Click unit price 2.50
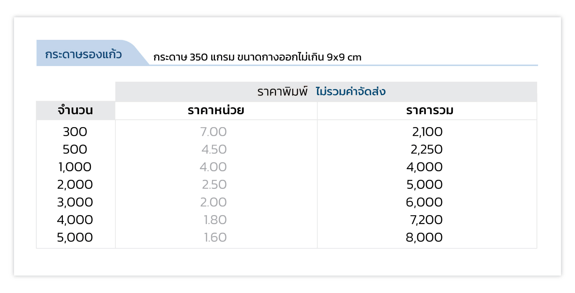This screenshot has height=293, width=575. [214, 185]
